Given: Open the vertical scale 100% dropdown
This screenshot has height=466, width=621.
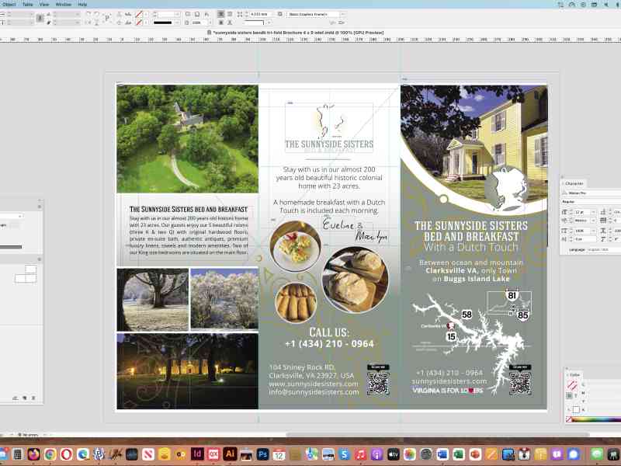Looking at the screenshot, I should tap(593, 231).
